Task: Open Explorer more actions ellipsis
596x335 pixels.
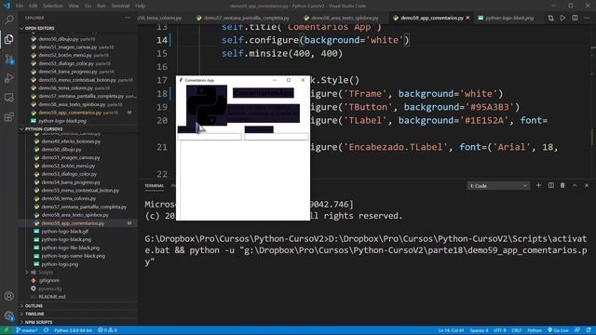Action: pyautogui.click(x=128, y=18)
